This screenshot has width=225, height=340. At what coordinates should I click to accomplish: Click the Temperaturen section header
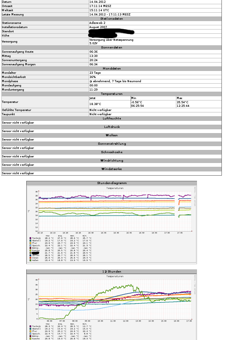112,94
